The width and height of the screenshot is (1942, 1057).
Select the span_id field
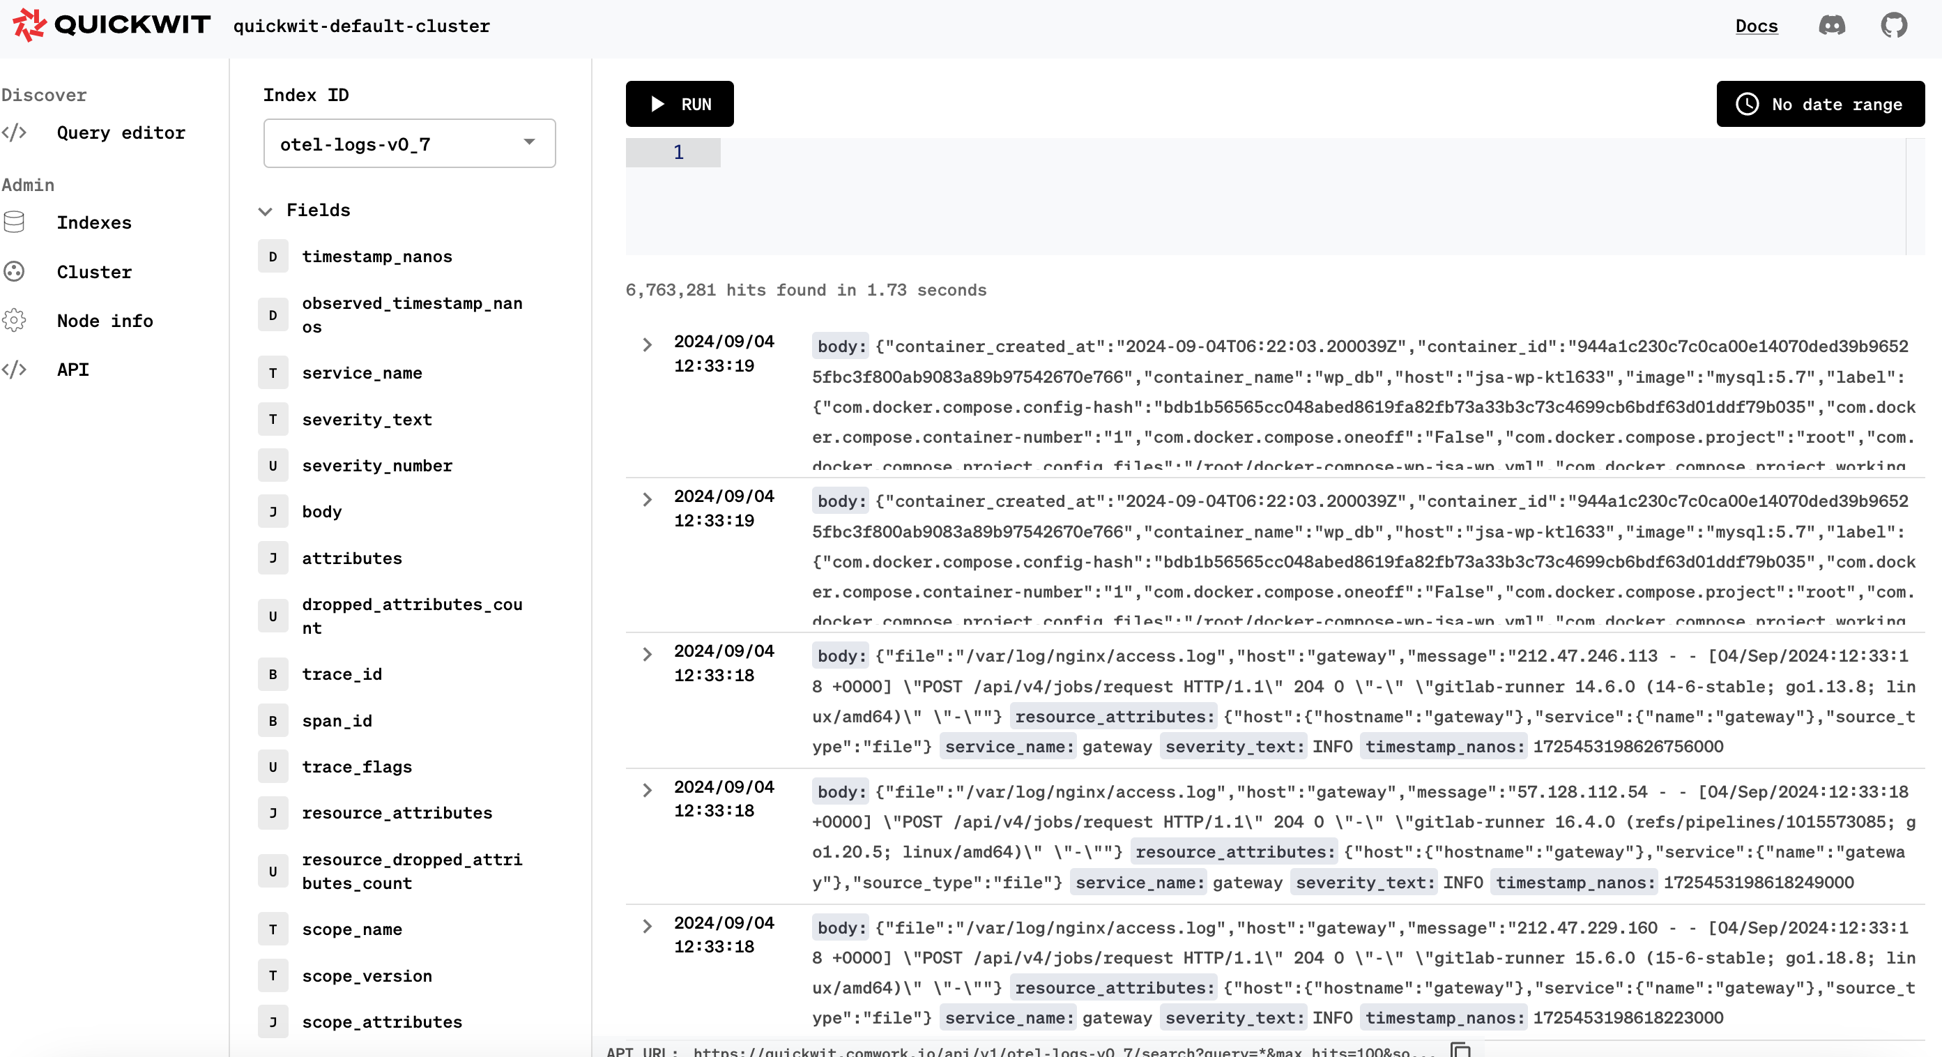coord(337,721)
